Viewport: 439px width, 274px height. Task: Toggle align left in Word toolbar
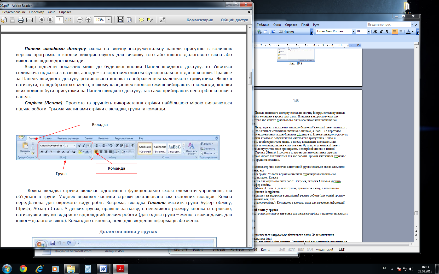coord(395,32)
